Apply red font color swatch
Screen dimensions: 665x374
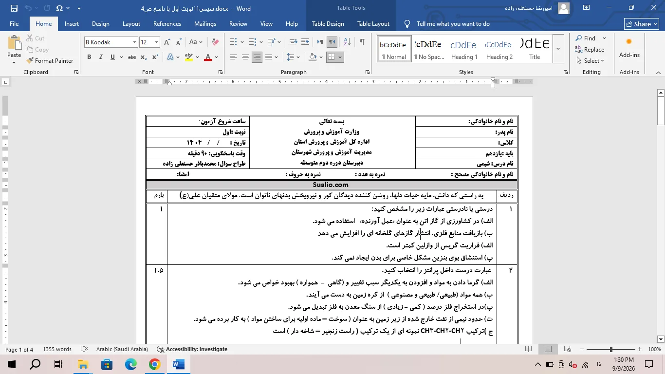tap(208, 57)
